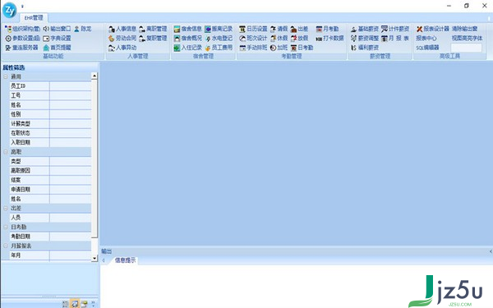Open 日历设置 calendar settings
Image resolution: width=493 pixels, height=308 pixels.
[x=253, y=29]
